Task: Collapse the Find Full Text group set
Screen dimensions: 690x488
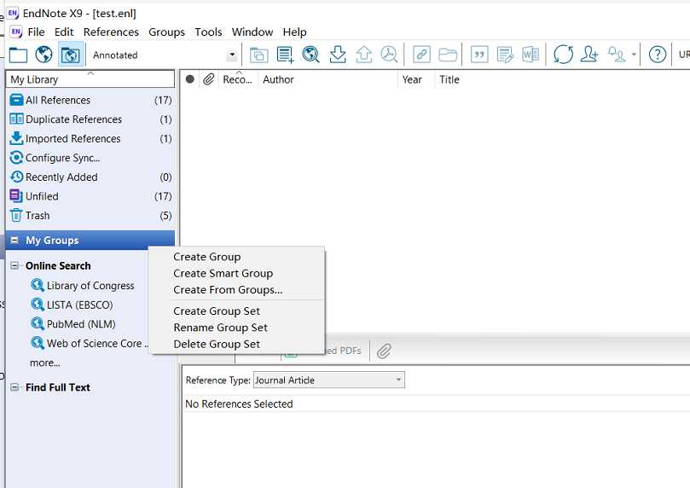Action: pyautogui.click(x=14, y=387)
